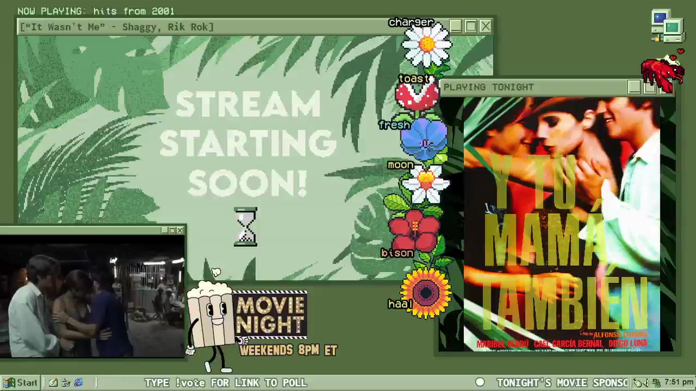Click 'TYPE !vote FOR LINK TO POLL' text
The image size is (696, 391).
[226, 383]
